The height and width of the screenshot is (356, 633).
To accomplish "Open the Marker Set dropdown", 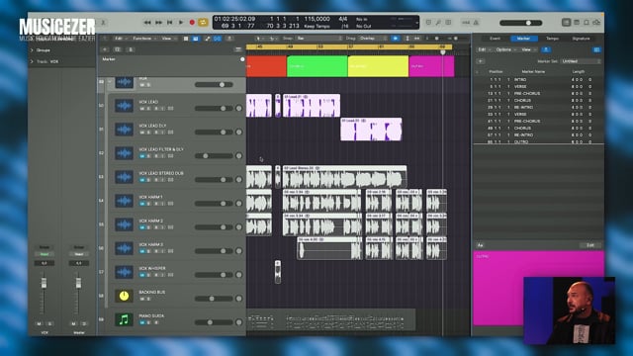I will click(581, 61).
